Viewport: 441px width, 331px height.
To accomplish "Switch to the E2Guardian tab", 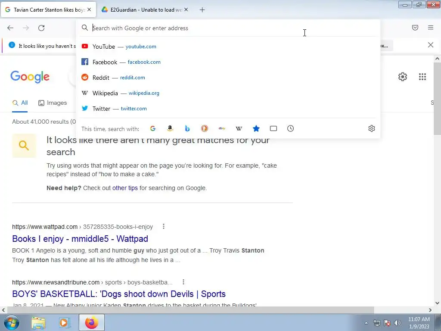I will click(x=145, y=9).
